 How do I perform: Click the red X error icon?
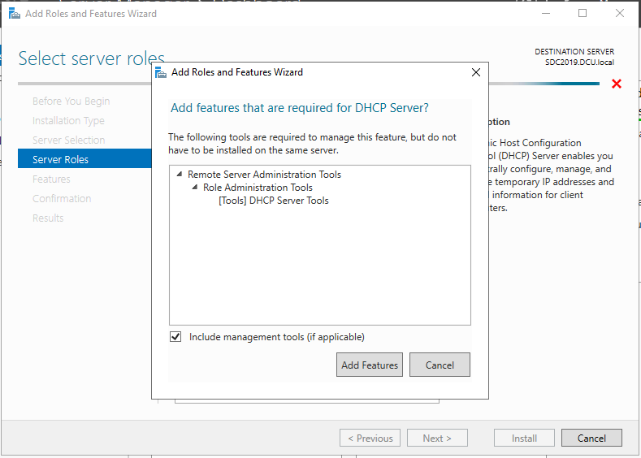(x=617, y=84)
